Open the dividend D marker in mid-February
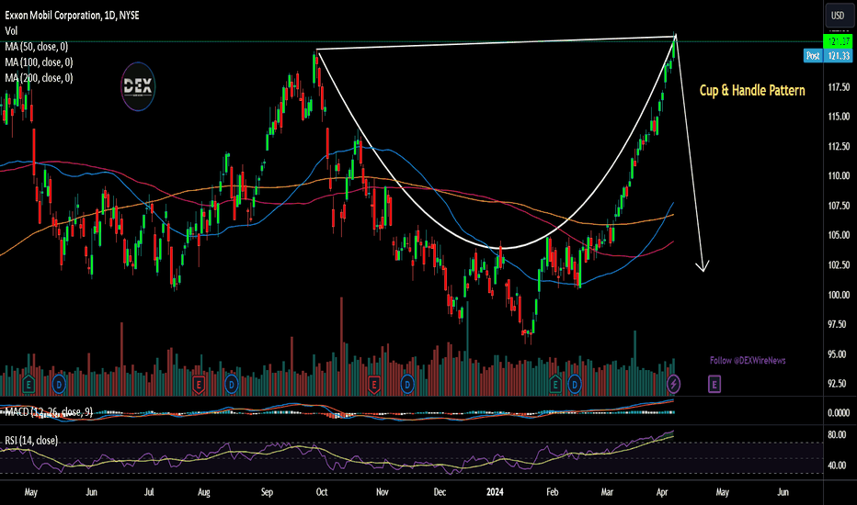 575,385
